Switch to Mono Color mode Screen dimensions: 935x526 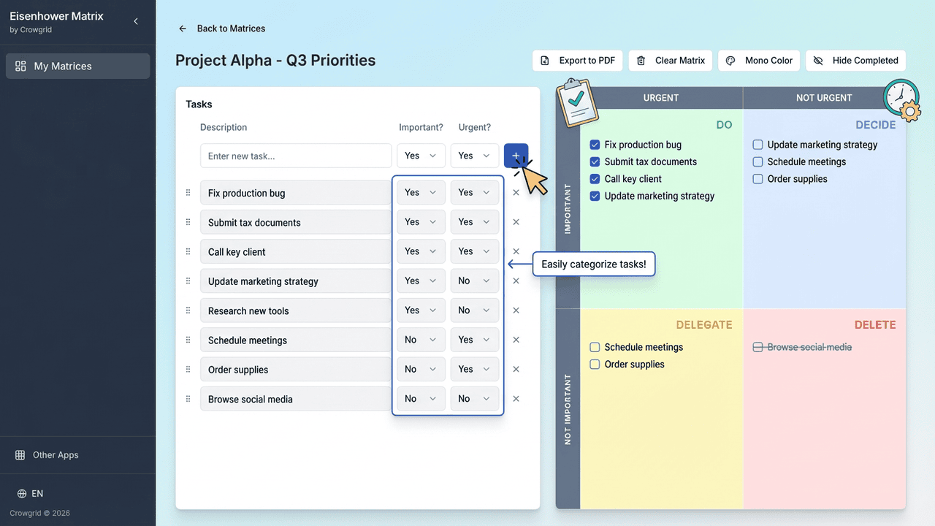[760, 61]
